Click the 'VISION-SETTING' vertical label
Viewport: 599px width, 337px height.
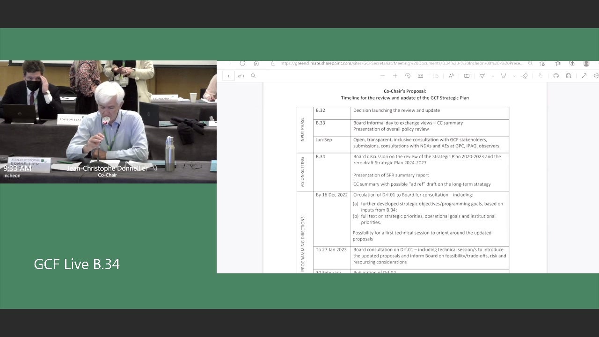(302, 172)
